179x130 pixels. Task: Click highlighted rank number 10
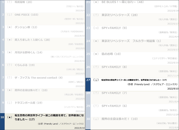point(2,122)
